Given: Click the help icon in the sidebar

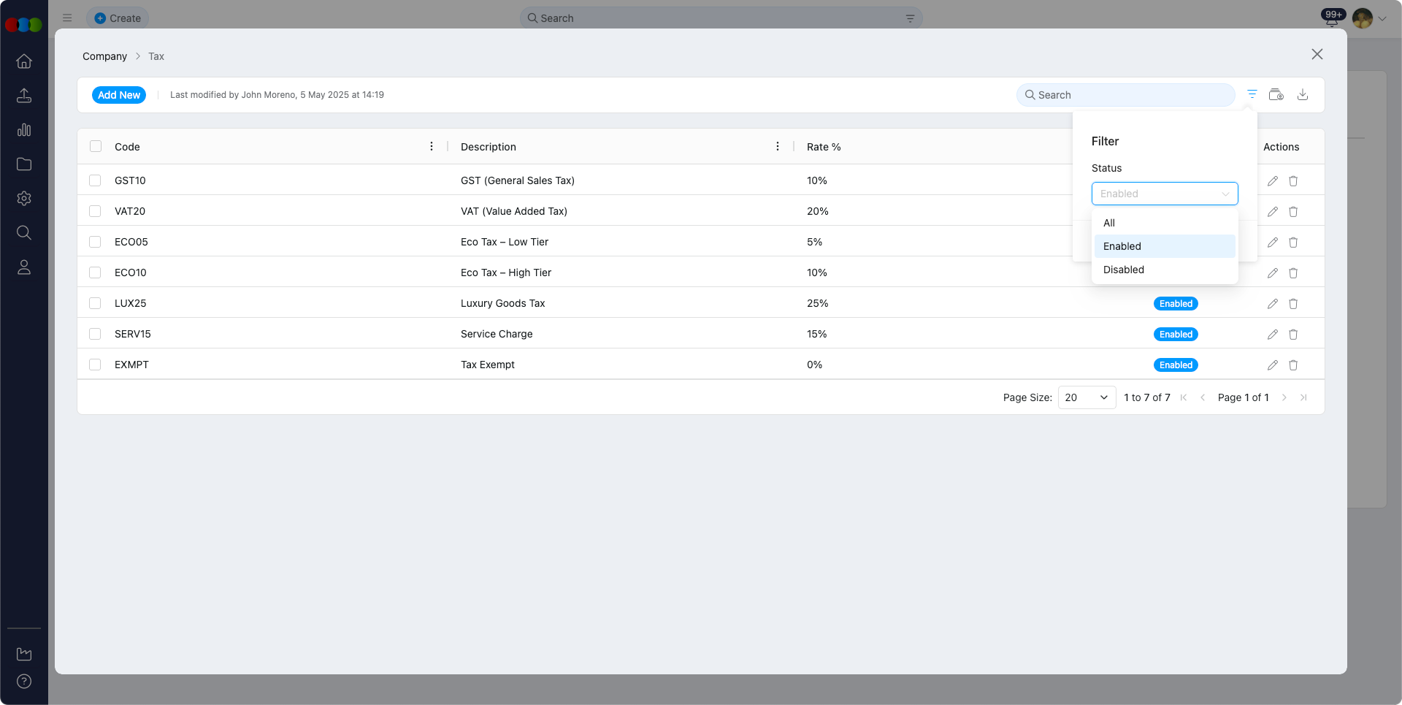Looking at the screenshot, I should 24,681.
